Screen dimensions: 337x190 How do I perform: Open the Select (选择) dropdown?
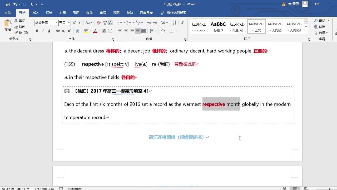(x=321, y=33)
